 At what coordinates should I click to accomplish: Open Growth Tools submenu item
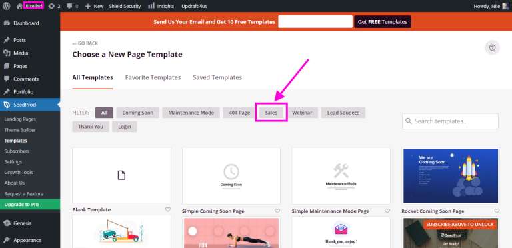(19, 172)
